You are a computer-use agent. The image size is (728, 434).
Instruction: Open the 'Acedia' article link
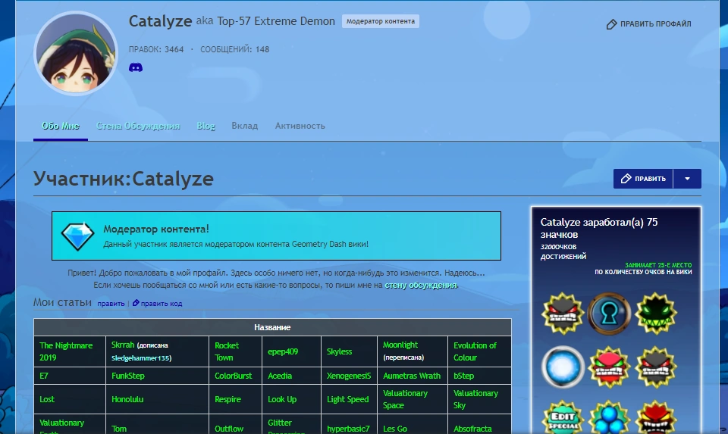tap(280, 376)
